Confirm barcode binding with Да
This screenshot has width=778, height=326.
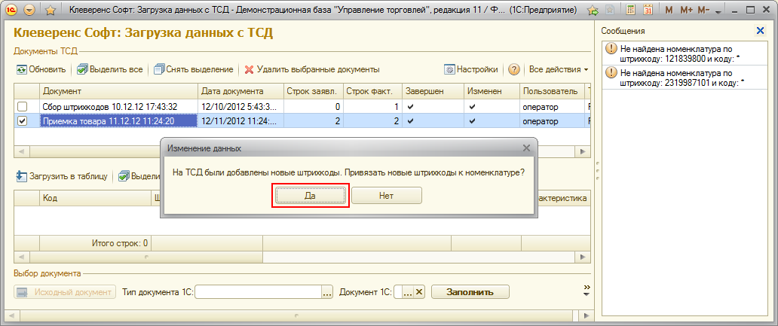(x=310, y=196)
